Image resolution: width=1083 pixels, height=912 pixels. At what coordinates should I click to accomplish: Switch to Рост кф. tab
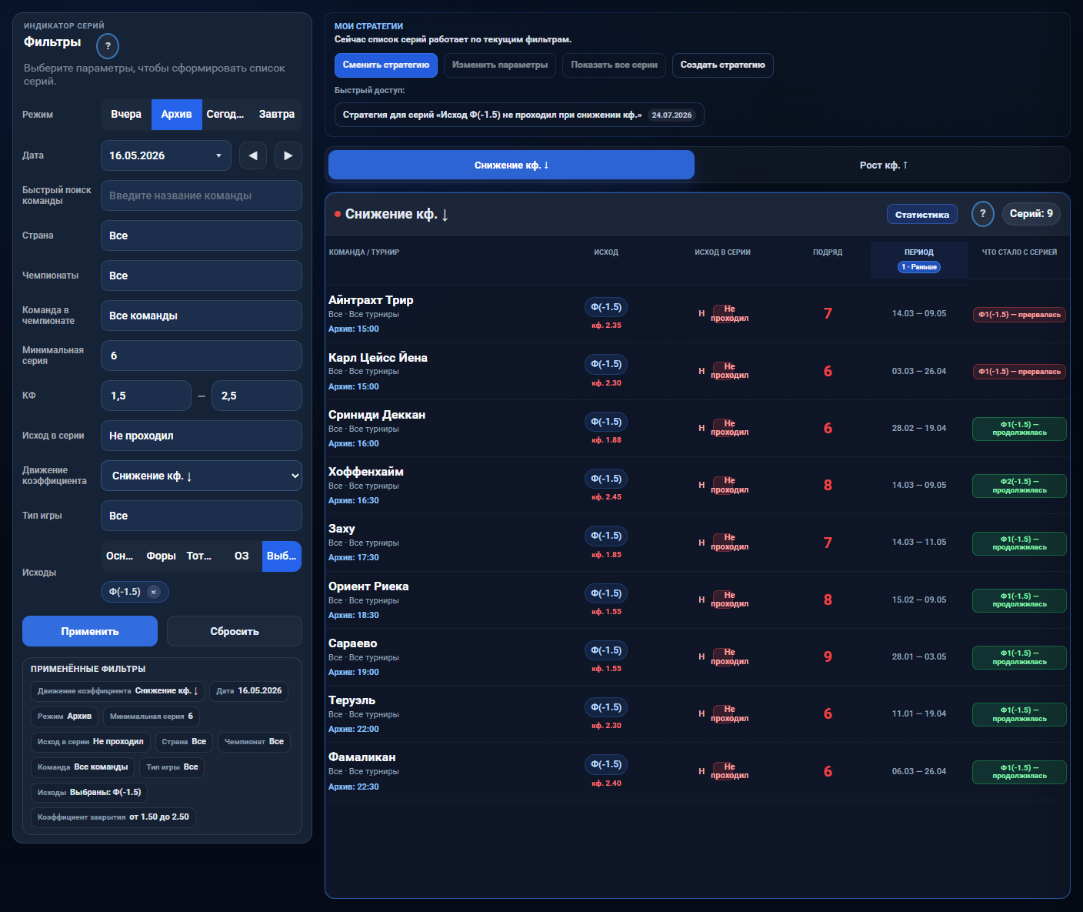883,165
